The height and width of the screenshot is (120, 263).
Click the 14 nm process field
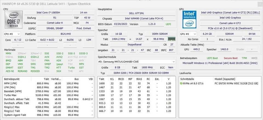pyautogui.click(x=84, y=13)
